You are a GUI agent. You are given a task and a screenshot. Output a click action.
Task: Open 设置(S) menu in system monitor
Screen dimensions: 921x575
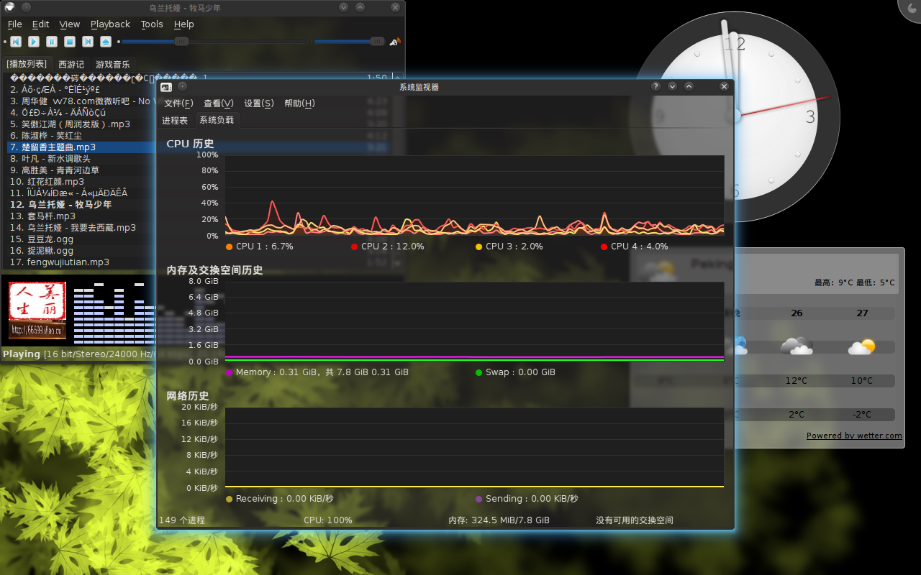pyautogui.click(x=259, y=103)
